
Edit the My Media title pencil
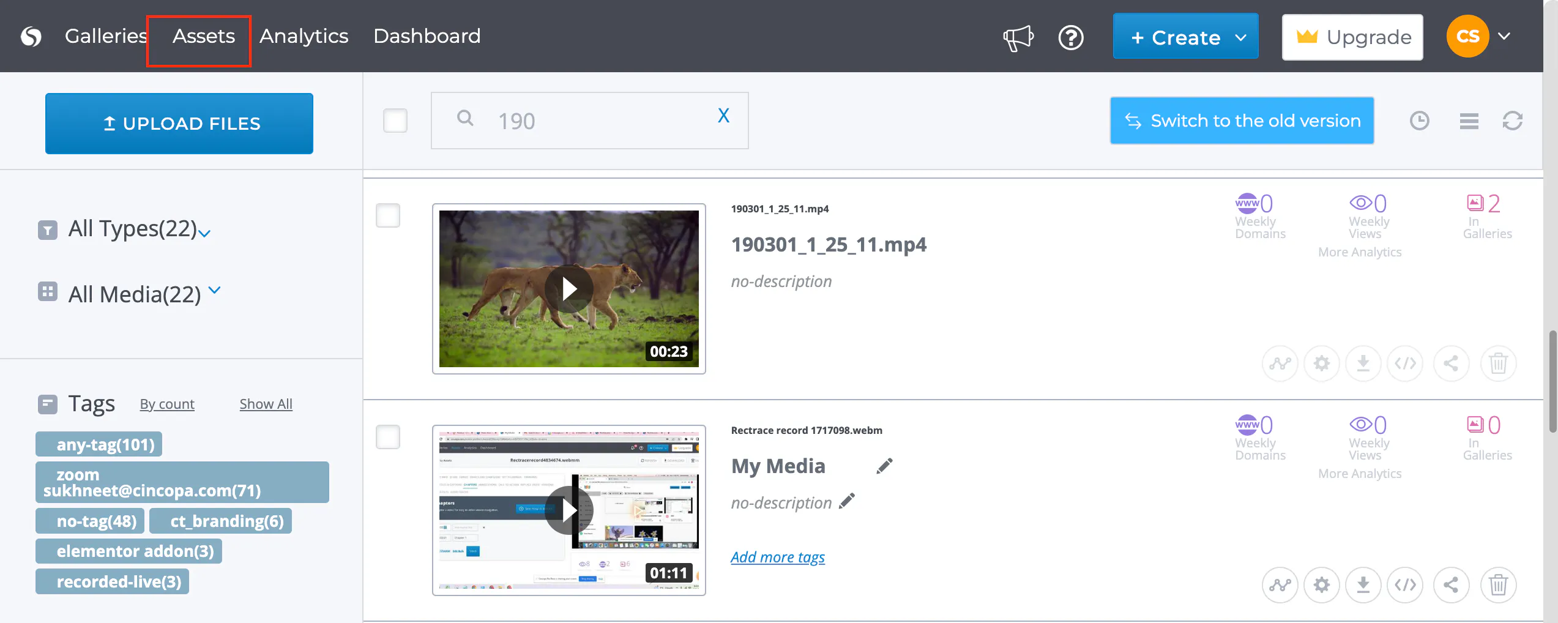[x=884, y=466]
